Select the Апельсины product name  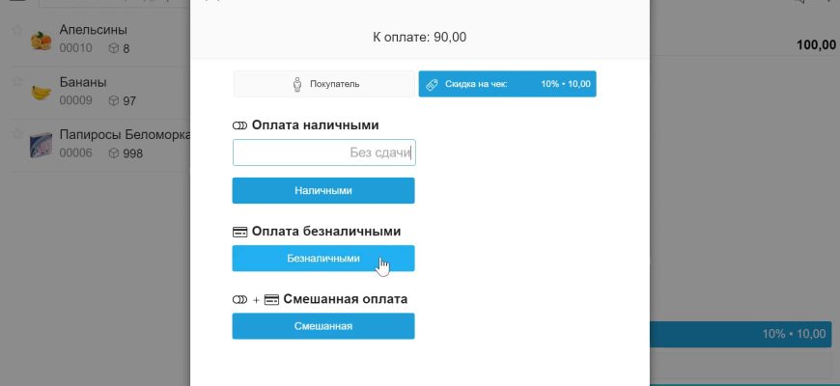(93, 30)
